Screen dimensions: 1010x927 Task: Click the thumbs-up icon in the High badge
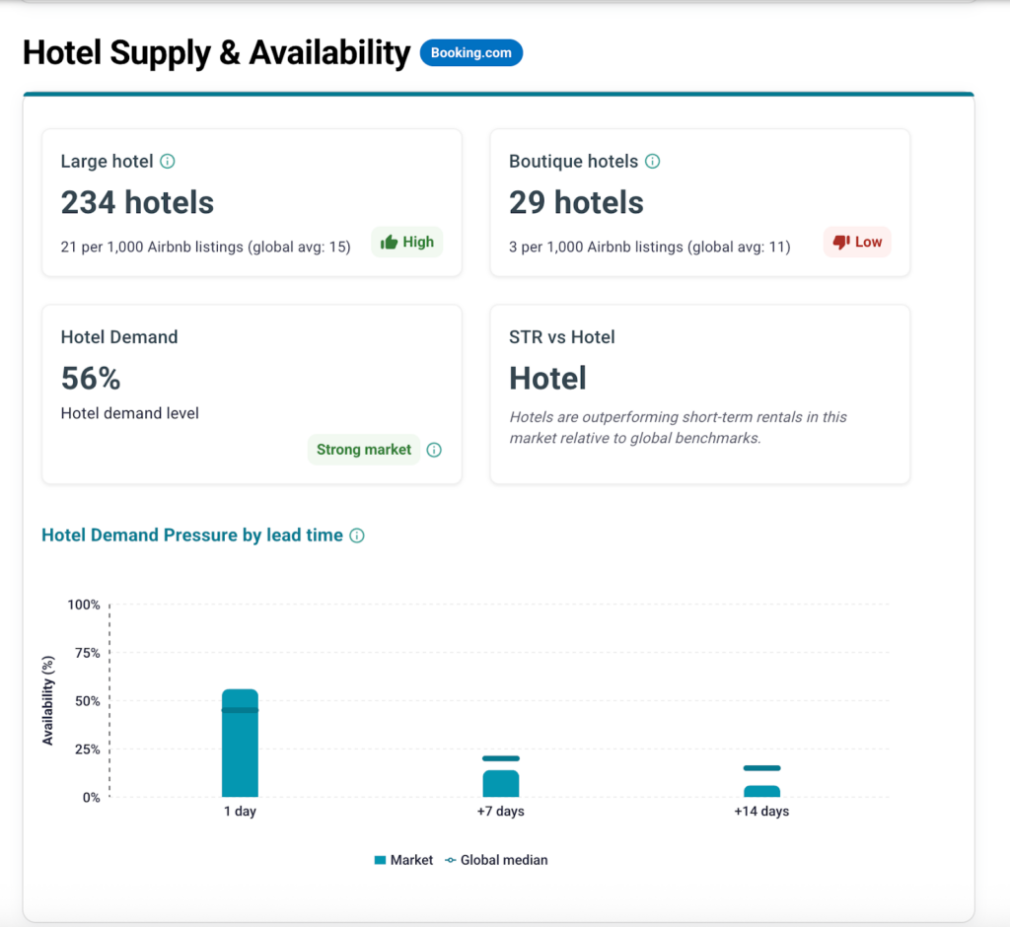[x=389, y=242]
